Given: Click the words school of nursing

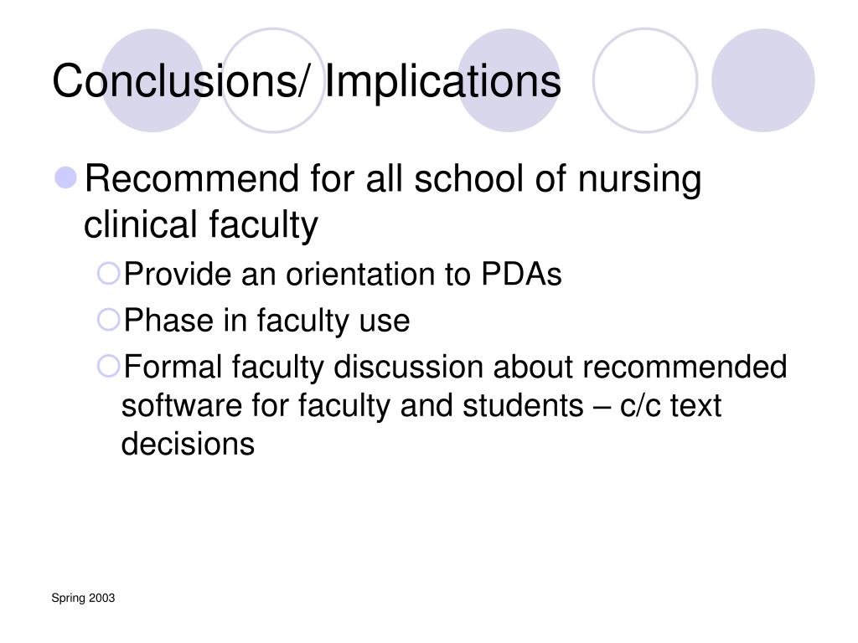Looking at the screenshot, I should coord(557,180).
